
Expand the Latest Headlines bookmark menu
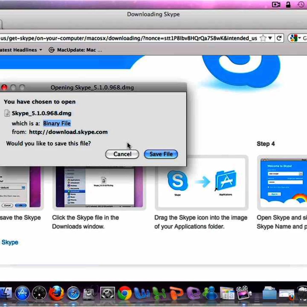21,50
